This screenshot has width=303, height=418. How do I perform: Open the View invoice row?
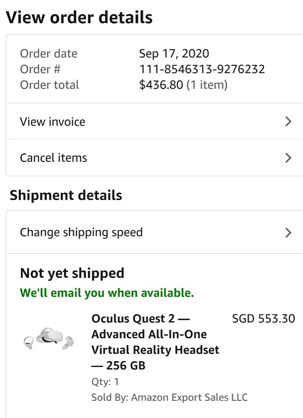(x=155, y=121)
